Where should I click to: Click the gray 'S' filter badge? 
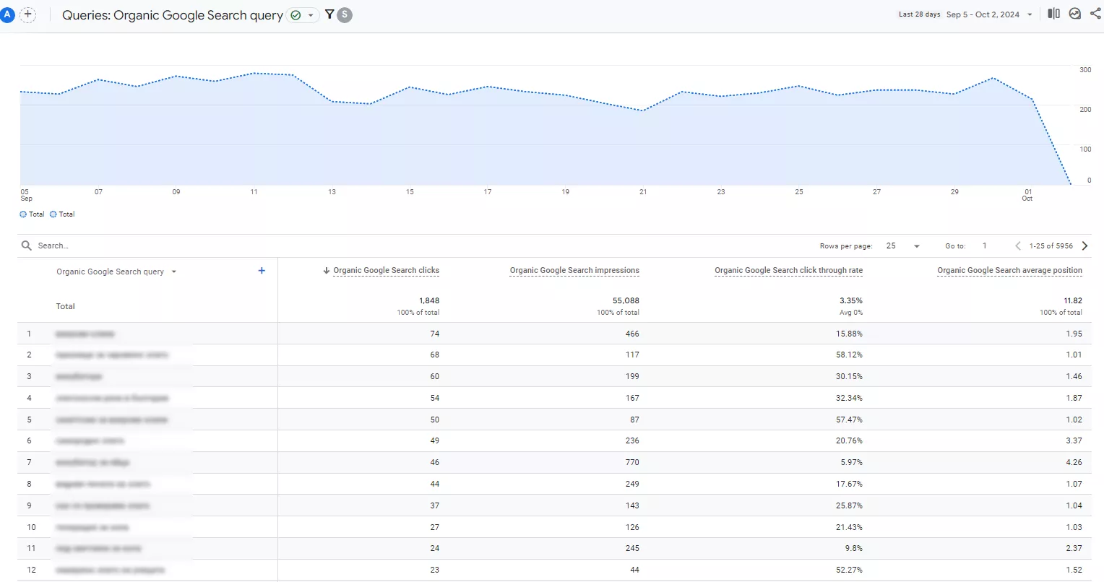(345, 14)
